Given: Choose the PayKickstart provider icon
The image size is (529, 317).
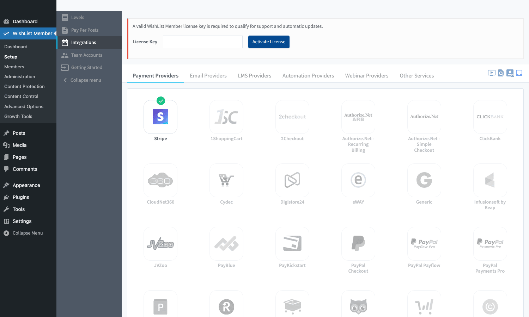Looking at the screenshot, I should pyautogui.click(x=292, y=244).
